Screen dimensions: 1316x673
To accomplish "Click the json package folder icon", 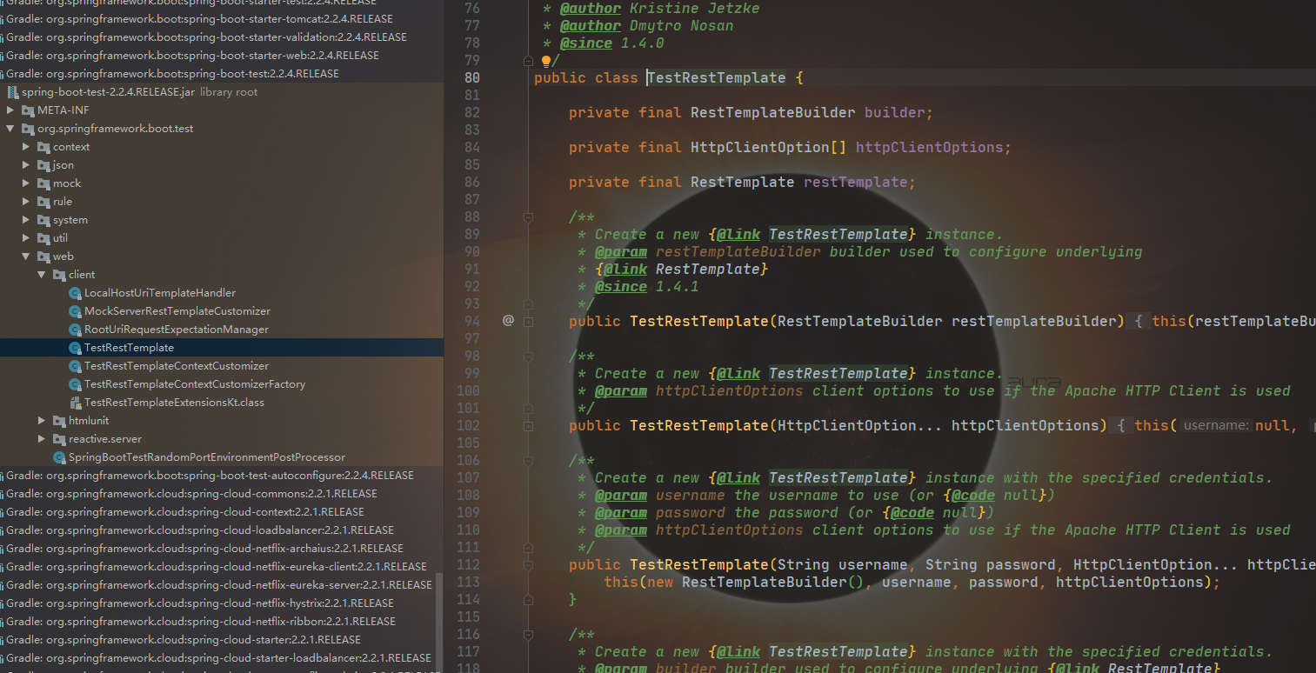I will coord(43,165).
